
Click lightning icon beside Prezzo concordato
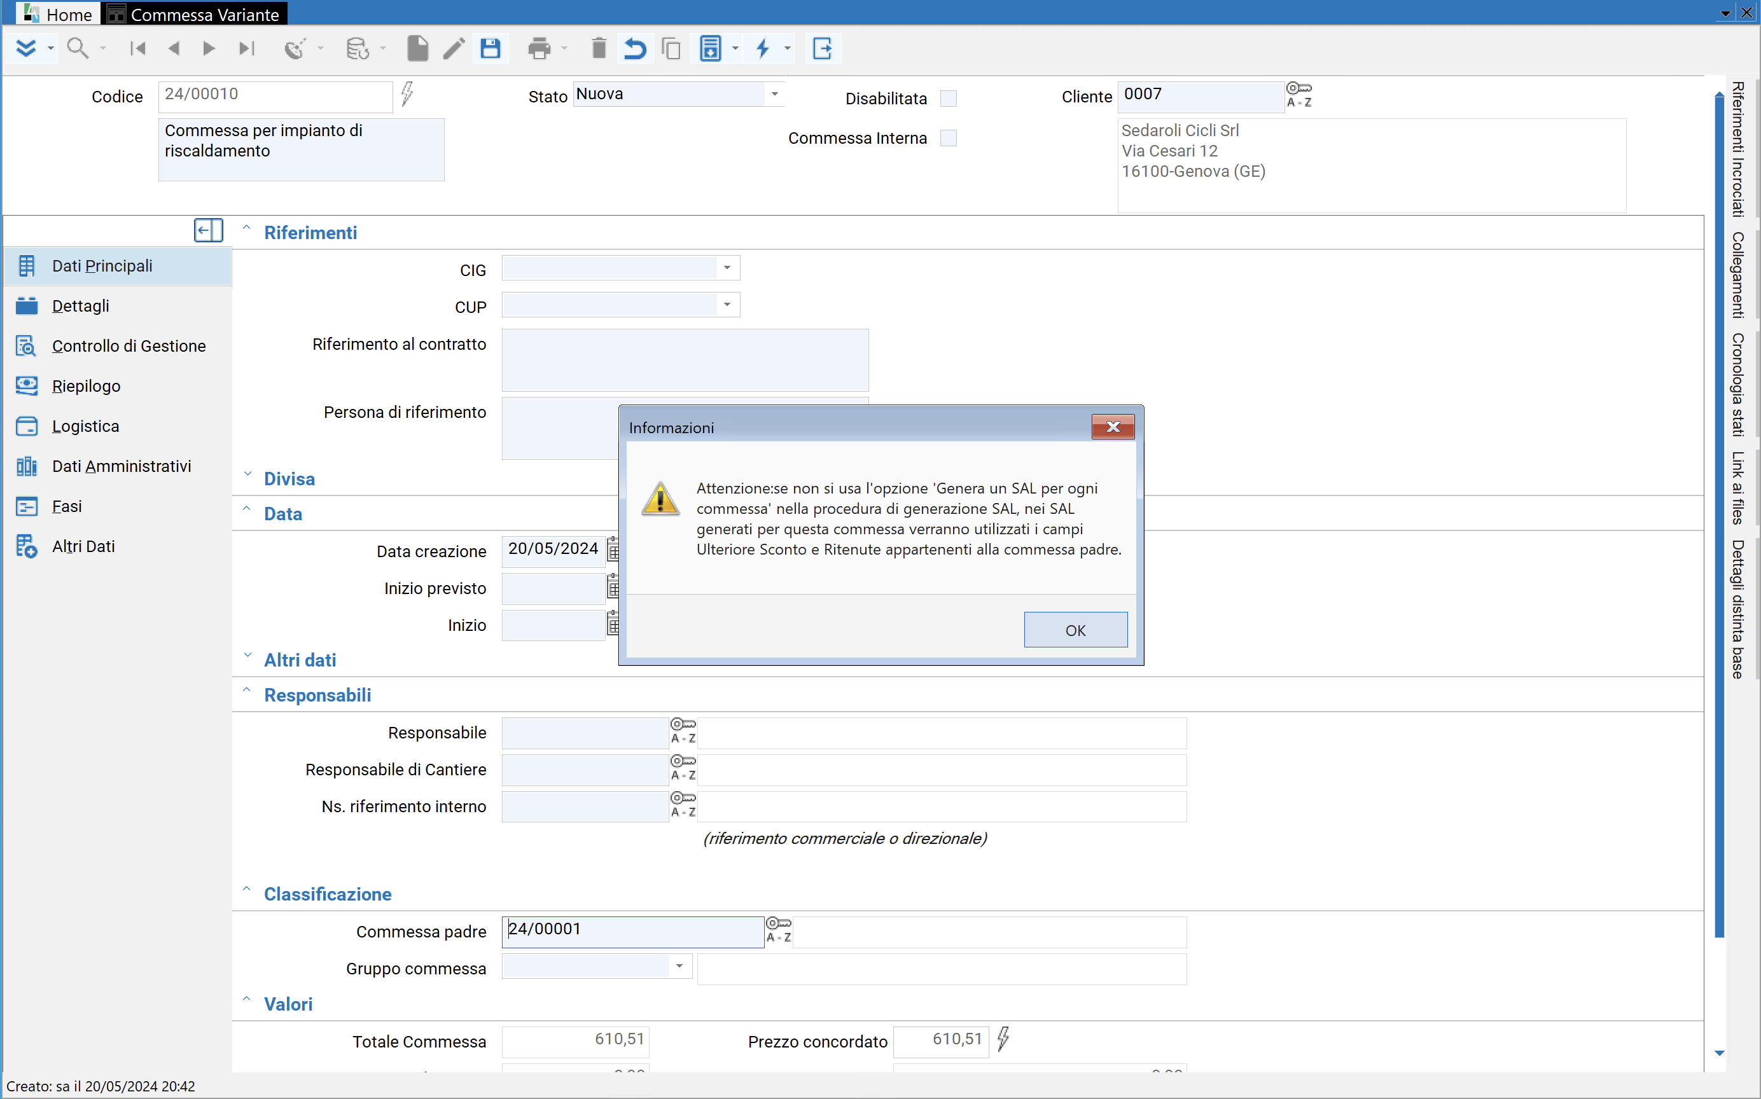pos(1003,1039)
